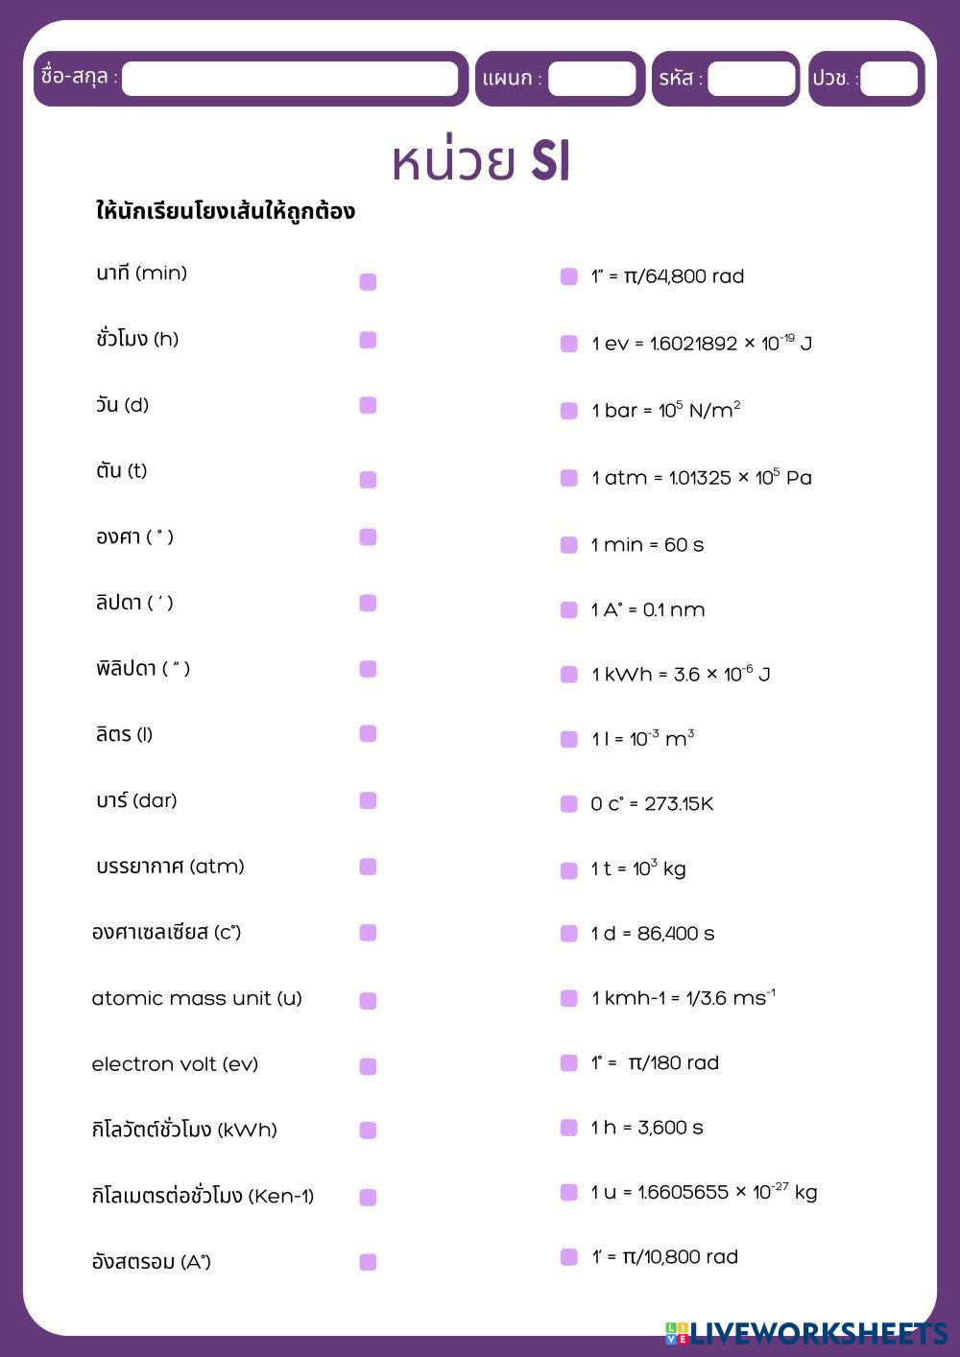Click the รหัส code input field
This screenshot has height=1357, width=960.
tap(751, 79)
